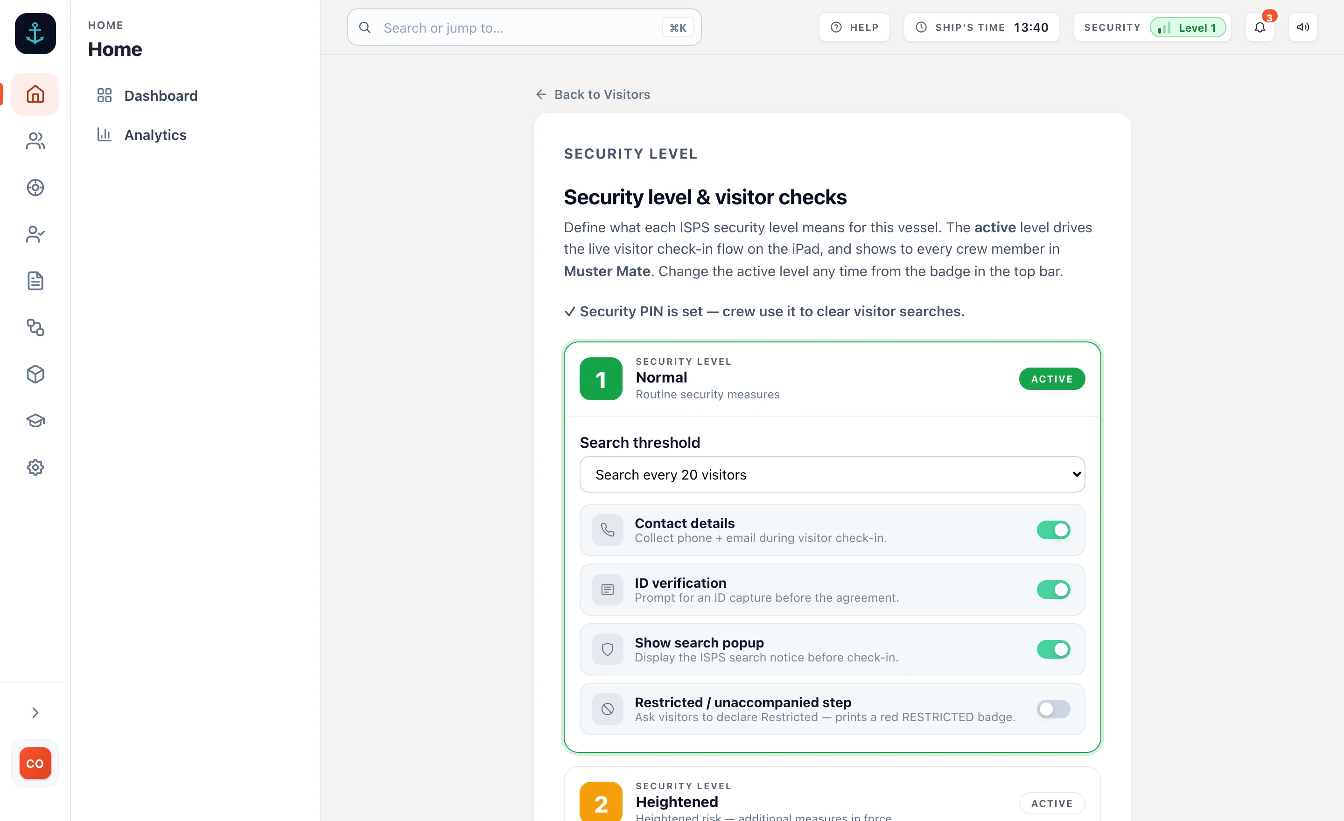This screenshot has width=1344, height=821.
Task: Open the CO user avatar
Action: coord(35,763)
